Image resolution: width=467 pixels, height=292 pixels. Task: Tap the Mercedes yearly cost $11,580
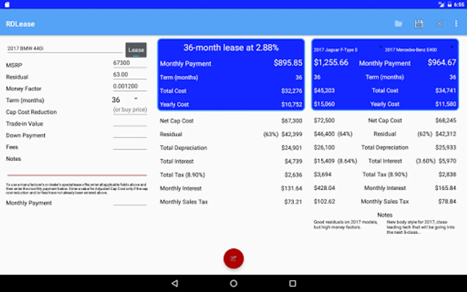(x=446, y=104)
